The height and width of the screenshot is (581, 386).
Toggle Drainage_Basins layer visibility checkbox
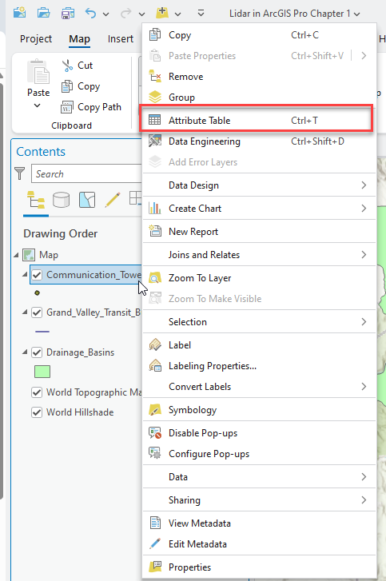point(37,352)
